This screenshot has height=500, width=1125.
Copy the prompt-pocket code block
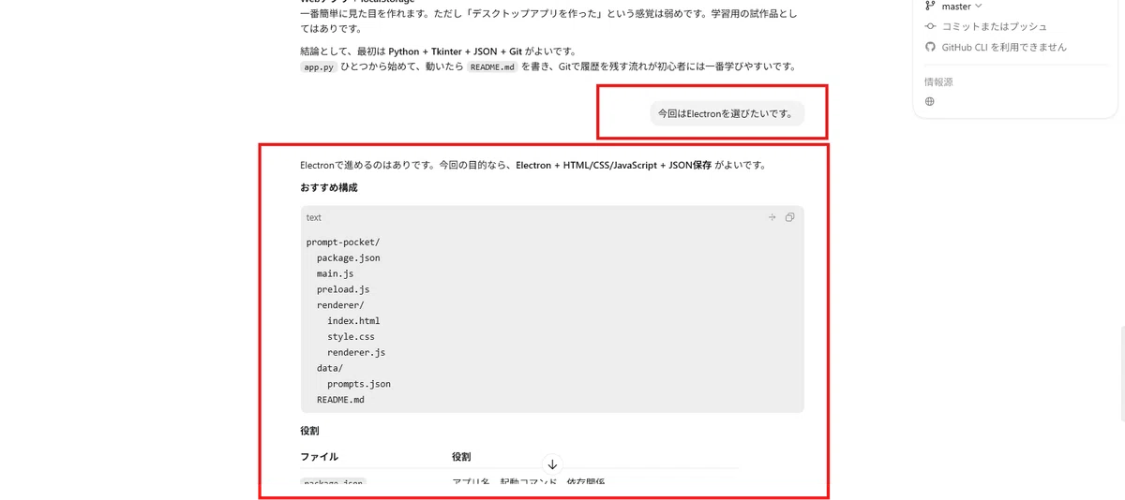coord(789,217)
